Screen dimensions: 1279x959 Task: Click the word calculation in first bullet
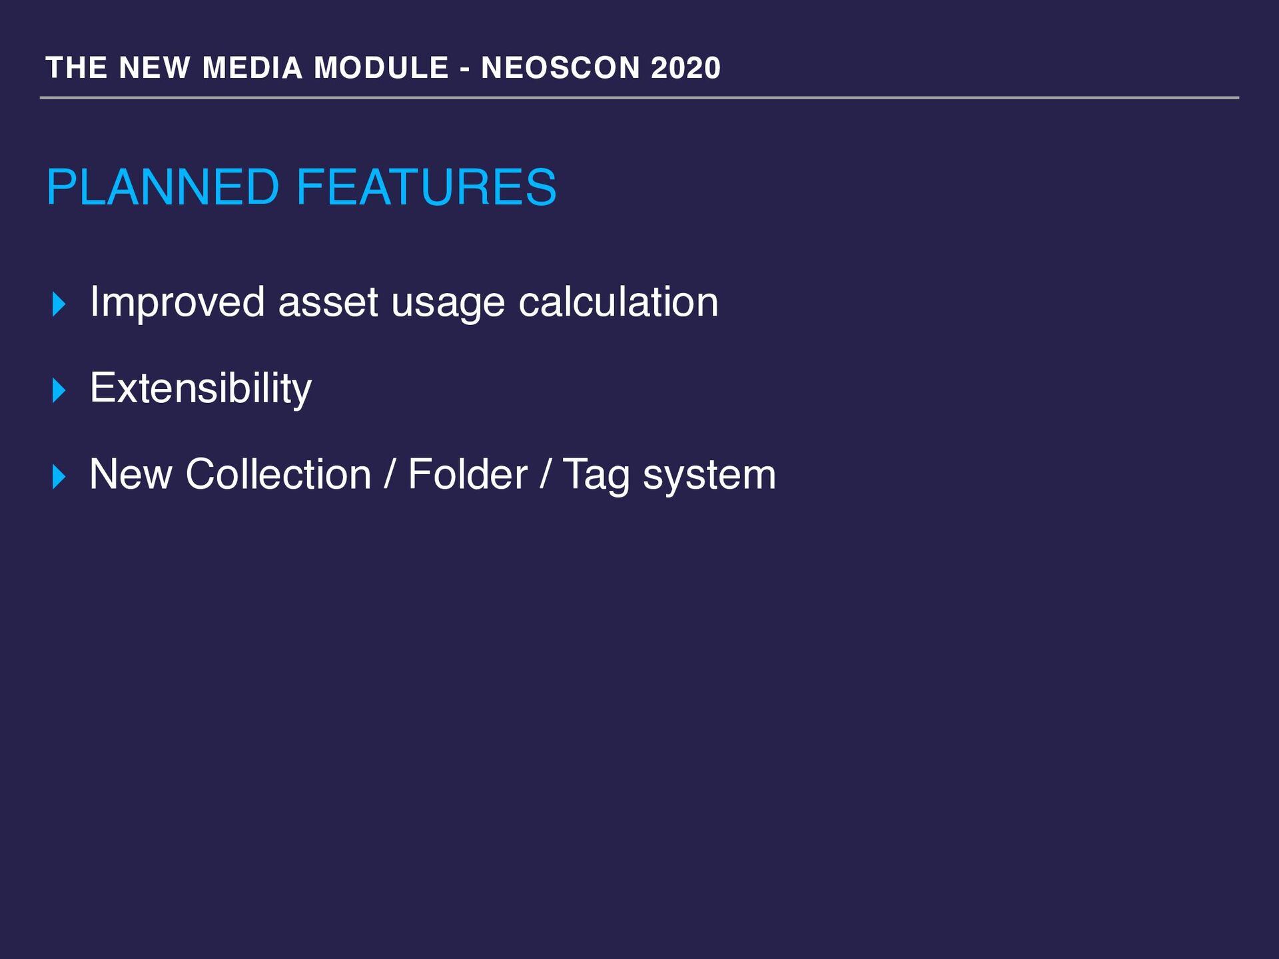pyautogui.click(x=619, y=302)
